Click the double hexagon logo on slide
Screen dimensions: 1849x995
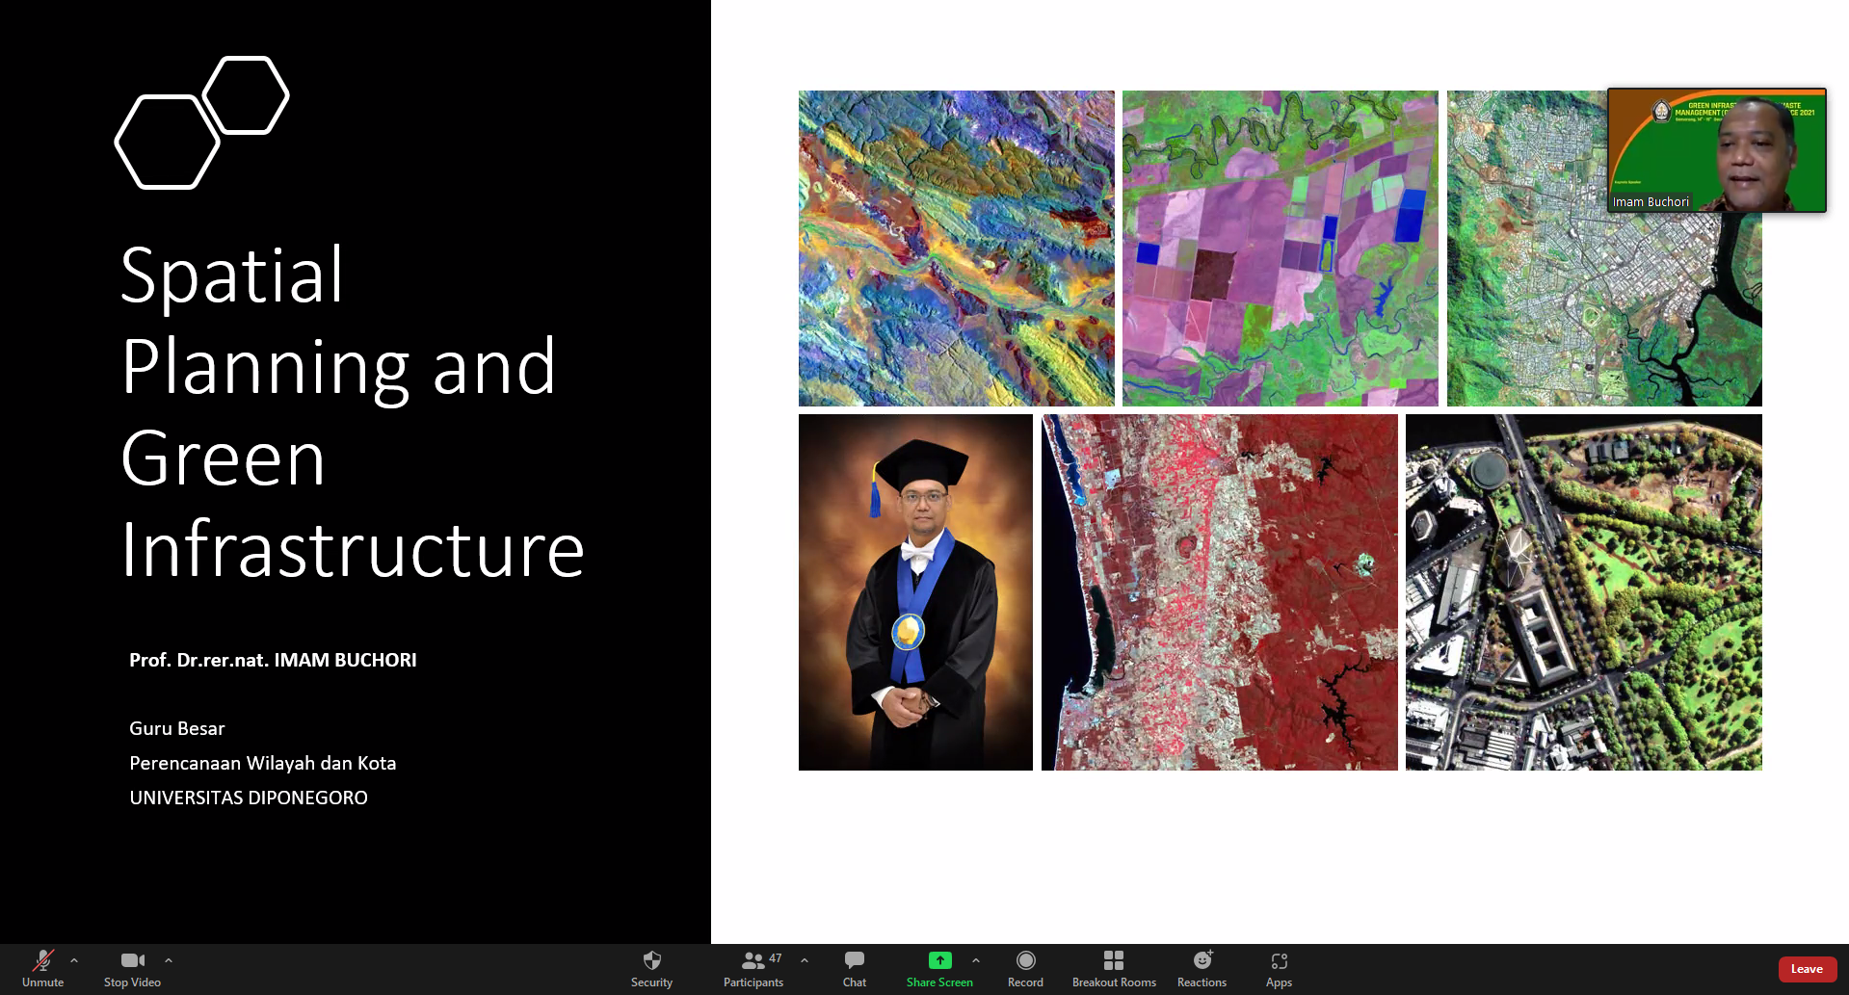(201, 122)
